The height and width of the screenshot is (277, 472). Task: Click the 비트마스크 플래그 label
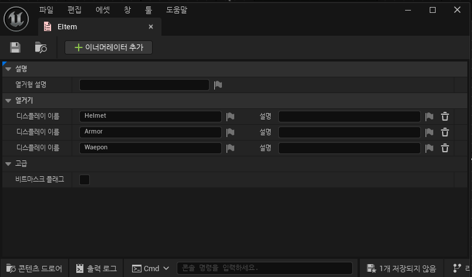40,179
